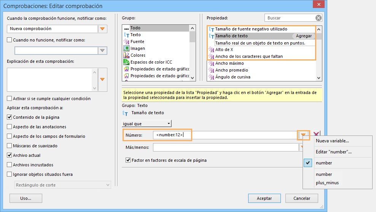Select Alto de X property row
Viewport: 376px width, 212px height.
(x=261, y=49)
